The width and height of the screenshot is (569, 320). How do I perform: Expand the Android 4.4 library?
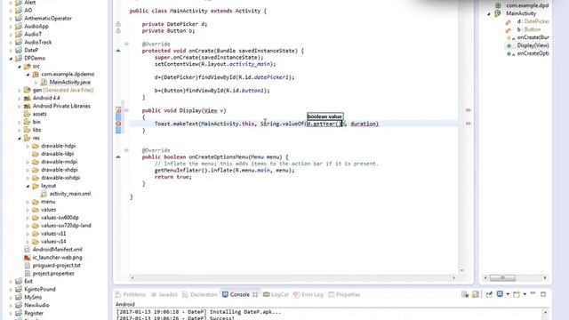[20, 98]
